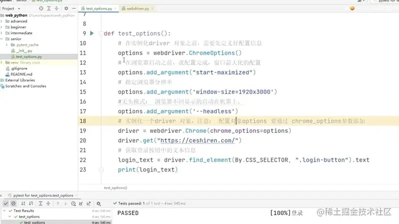Open https://ceshiren.com/ link in code
The height and width of the screenshot is (224, 399).
[x=198, y=140]
